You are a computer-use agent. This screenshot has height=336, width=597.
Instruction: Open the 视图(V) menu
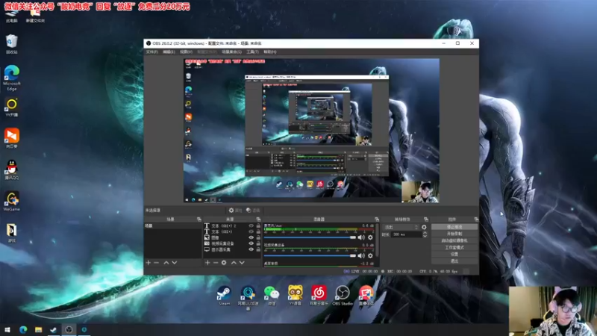point(186,52)
